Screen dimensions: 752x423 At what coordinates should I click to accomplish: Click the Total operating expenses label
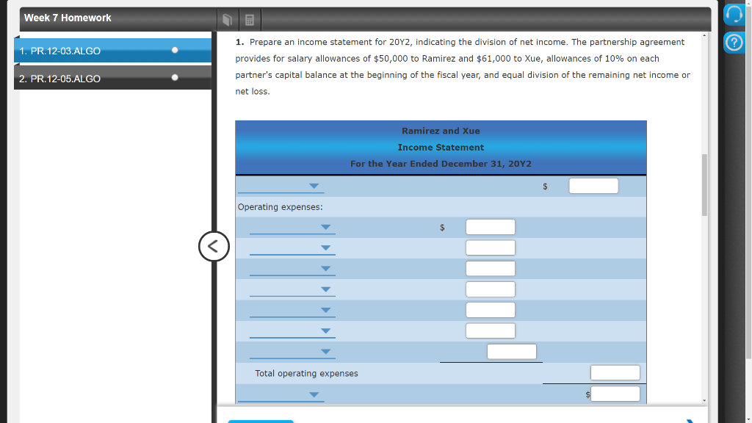pos(306,374)
